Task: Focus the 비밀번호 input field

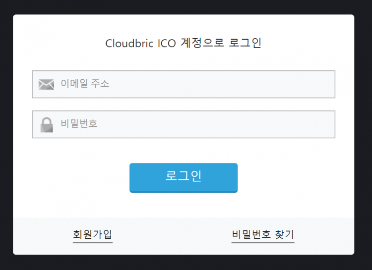Action: [184, 124]
